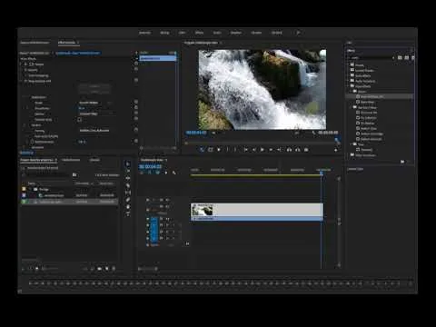The image size is (436, 327).
Task: Select the Razor tool
Action: pos(128,185)
